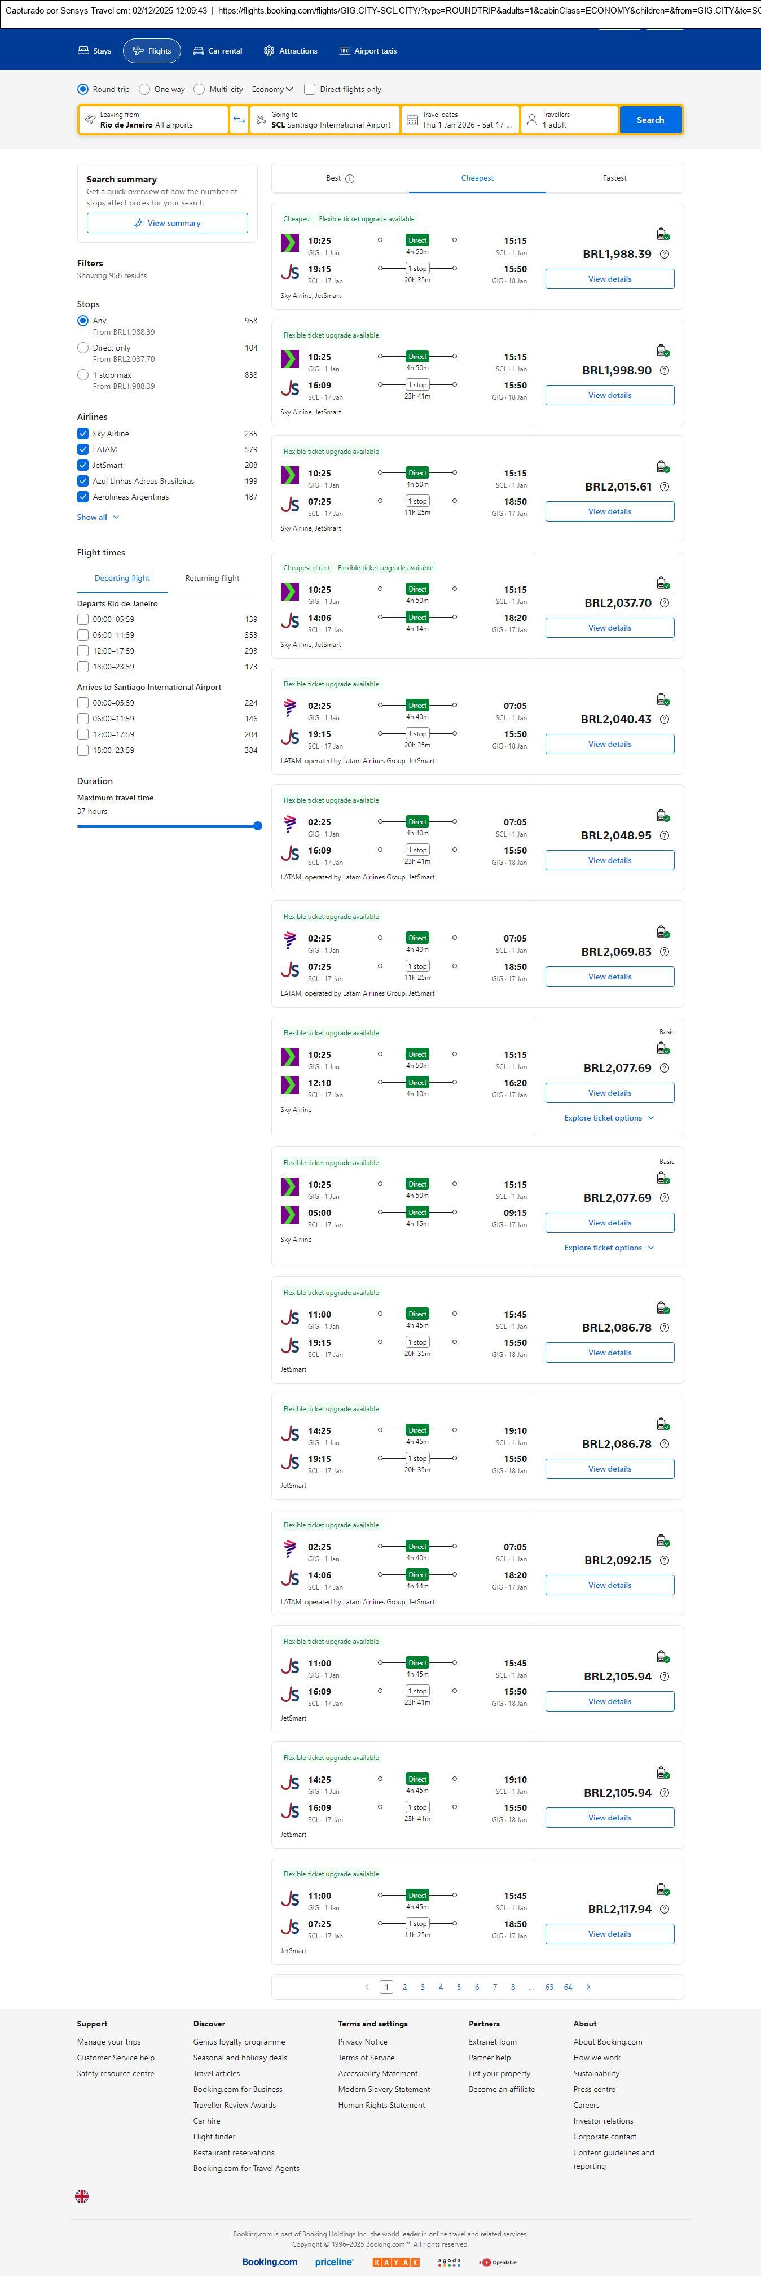Image resolution: width=761 pixels, height=2276 pixels.
Task: Select the Direct only stops option
Action: pyautogui.click(x=83, y=348)
